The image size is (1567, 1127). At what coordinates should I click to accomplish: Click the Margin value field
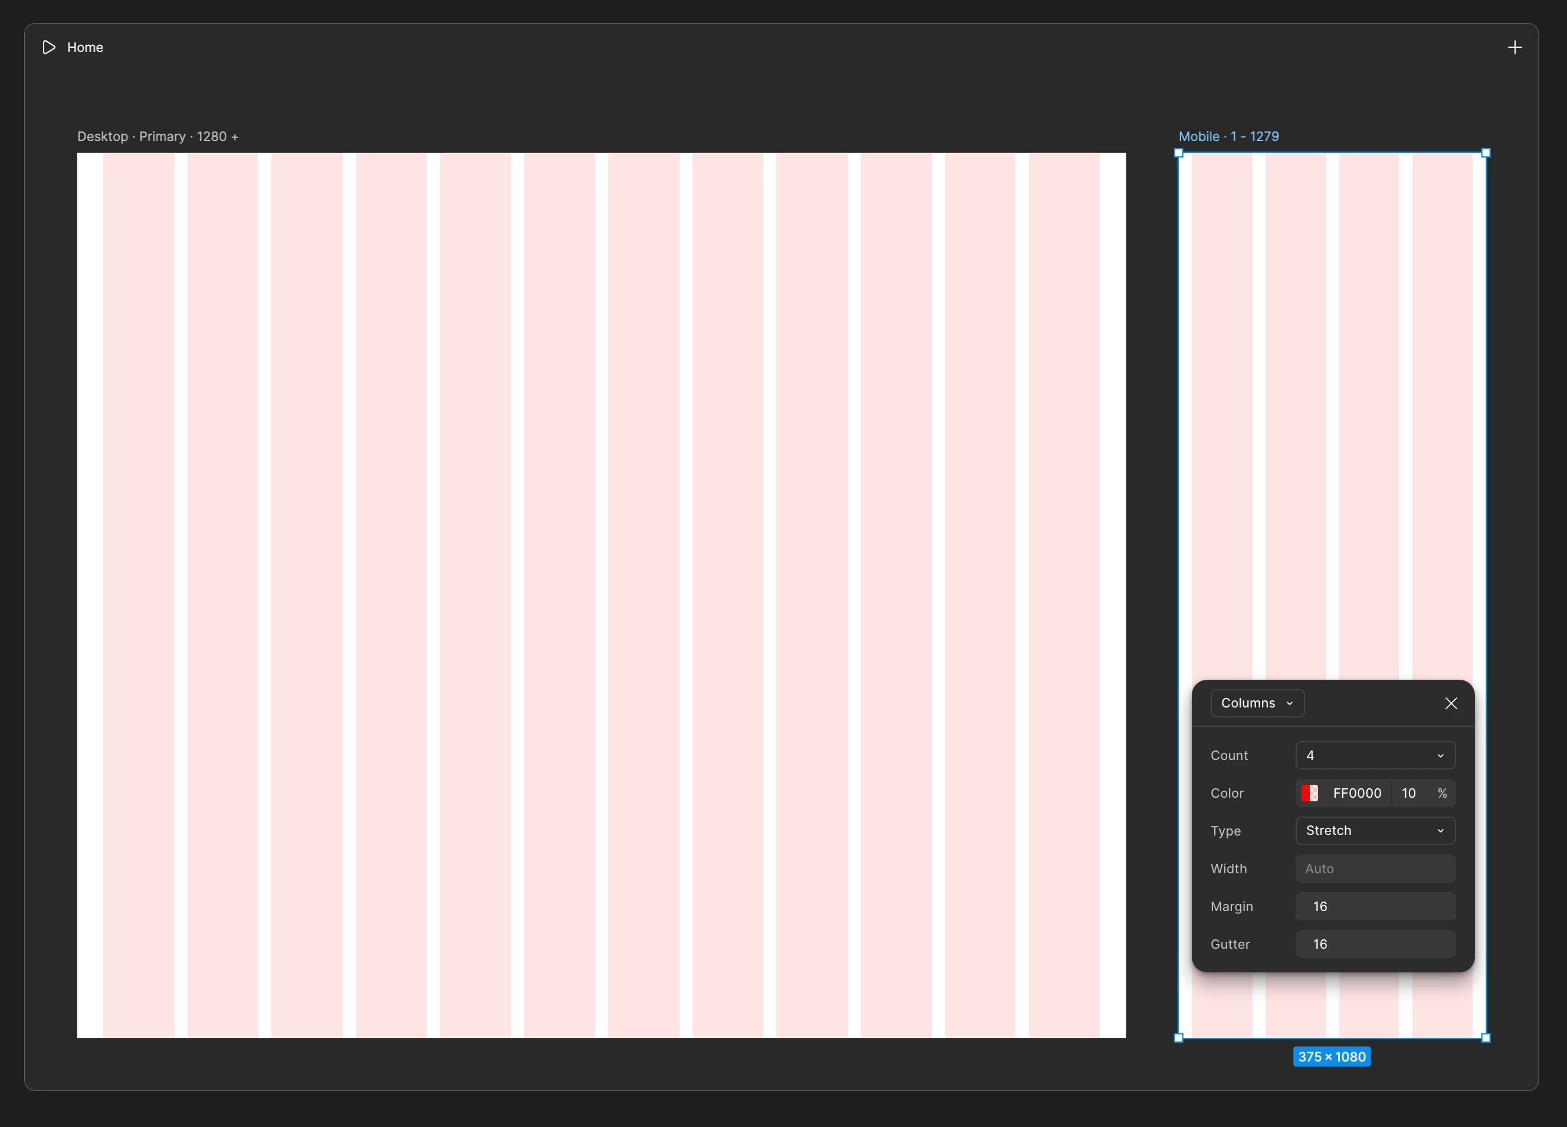click(1375, 906)
